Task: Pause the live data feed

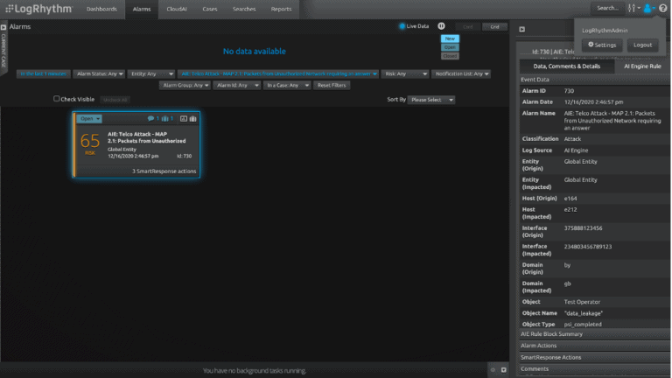Action: (x=441, y=26)
